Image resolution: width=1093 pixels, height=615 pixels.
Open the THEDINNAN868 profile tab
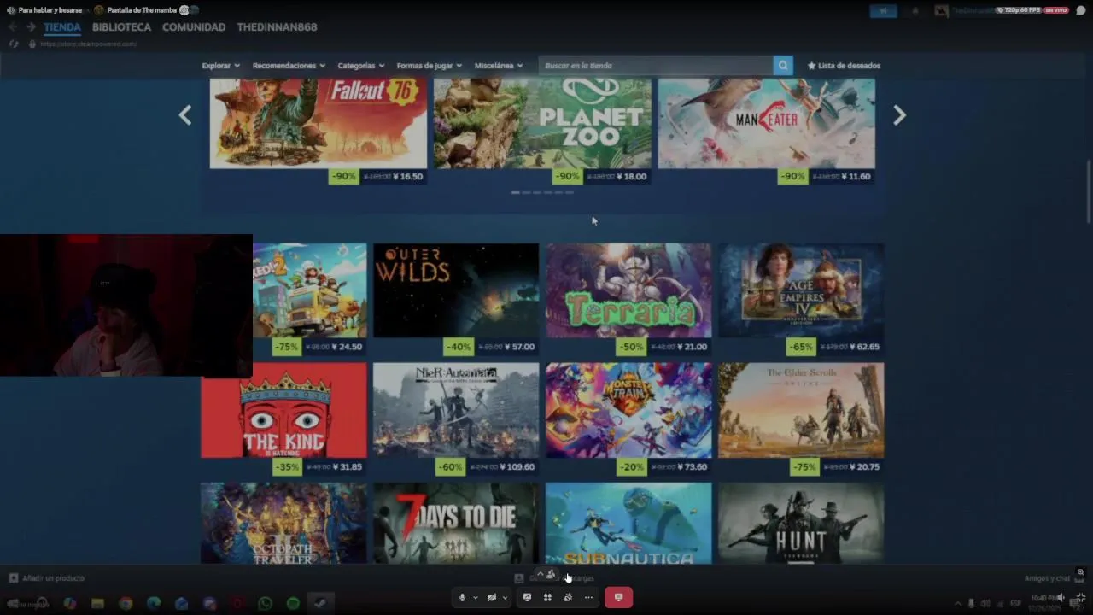[x=277, y=27]
